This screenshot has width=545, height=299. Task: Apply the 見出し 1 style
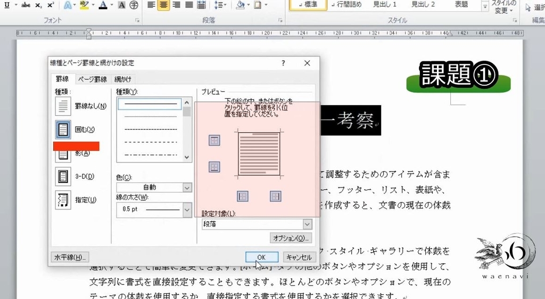[384, 4]
